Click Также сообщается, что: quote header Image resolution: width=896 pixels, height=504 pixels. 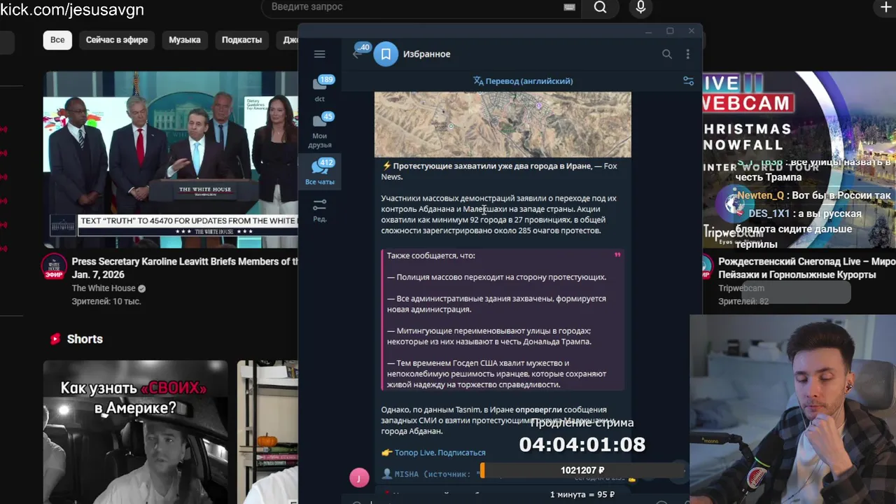431,256
